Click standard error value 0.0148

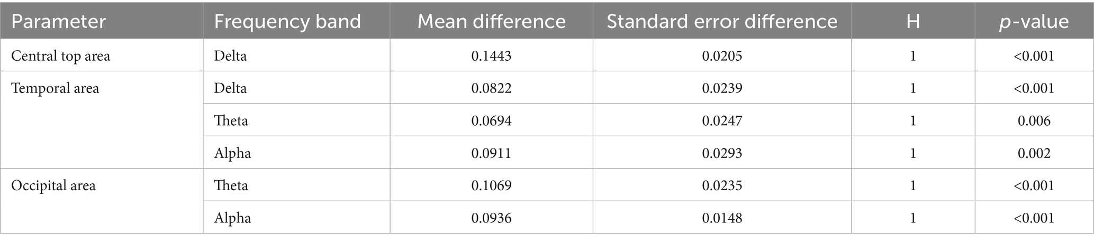click(x=722, y=218)
